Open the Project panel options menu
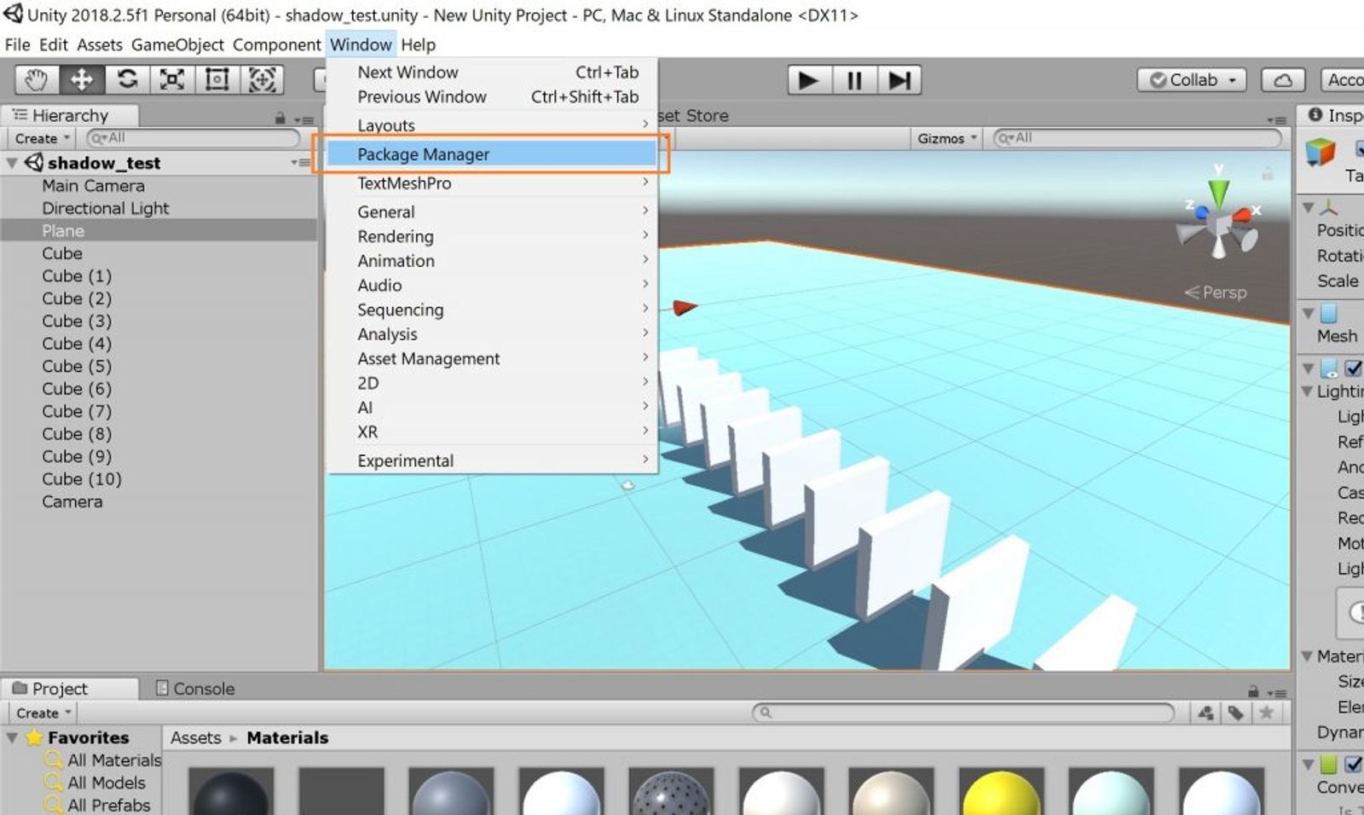 click(x=1276, y=692)
